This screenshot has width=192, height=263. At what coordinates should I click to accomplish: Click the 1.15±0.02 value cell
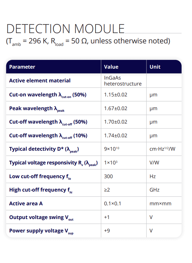coord(116,95)
